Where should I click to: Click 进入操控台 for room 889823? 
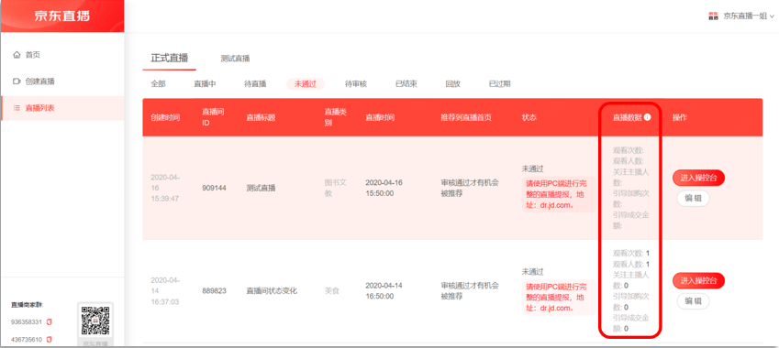pyautogui.click(x=698, y=280)
